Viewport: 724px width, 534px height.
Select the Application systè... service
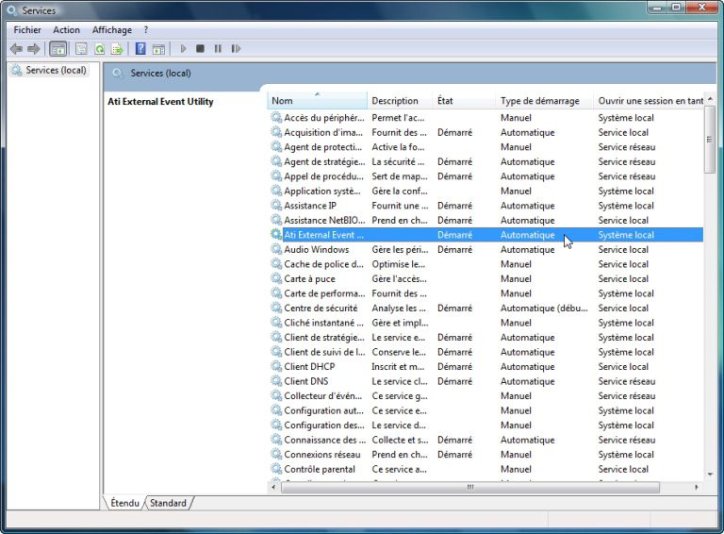[x=485, y=191]
